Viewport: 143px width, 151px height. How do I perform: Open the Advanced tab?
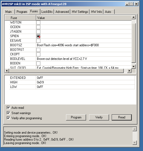pyautogui.click(x=62, y=12)
